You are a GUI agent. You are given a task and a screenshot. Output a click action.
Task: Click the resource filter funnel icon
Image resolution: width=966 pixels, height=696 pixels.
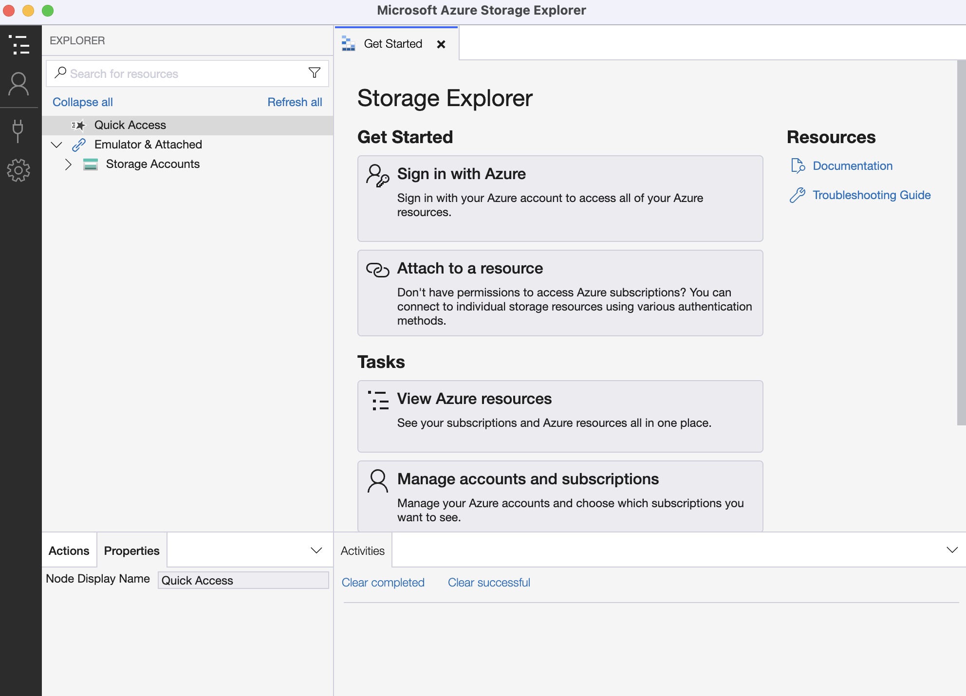315,73
